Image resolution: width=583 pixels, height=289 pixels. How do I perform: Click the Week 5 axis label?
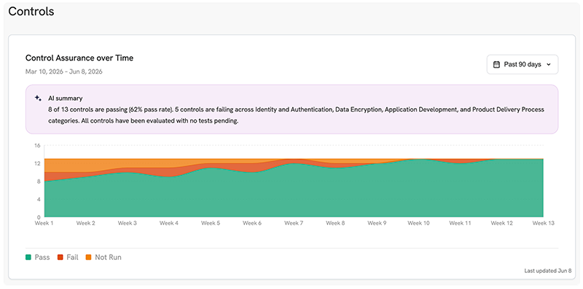pyautogui.click(x=211, y=223)
